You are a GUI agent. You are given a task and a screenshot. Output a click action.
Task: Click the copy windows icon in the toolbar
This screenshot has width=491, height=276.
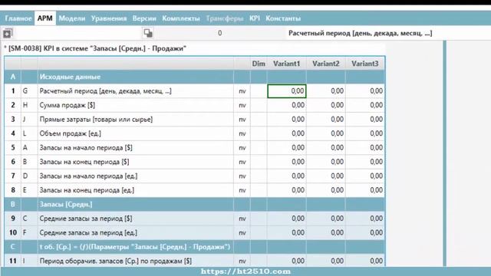[x=148, y=33]
